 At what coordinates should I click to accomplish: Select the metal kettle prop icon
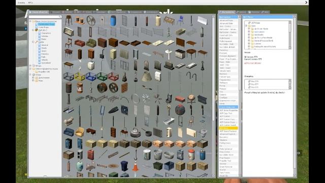136,133
